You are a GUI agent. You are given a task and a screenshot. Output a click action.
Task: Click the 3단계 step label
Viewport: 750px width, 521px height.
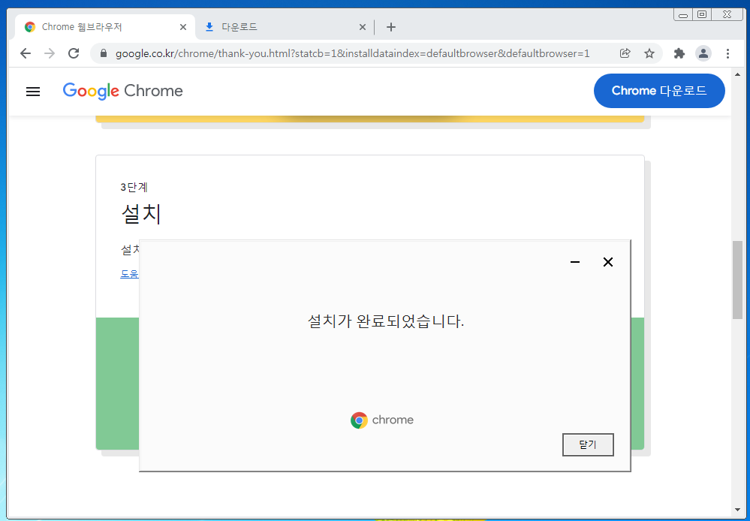pyautogui.click(x=134, y=187)
